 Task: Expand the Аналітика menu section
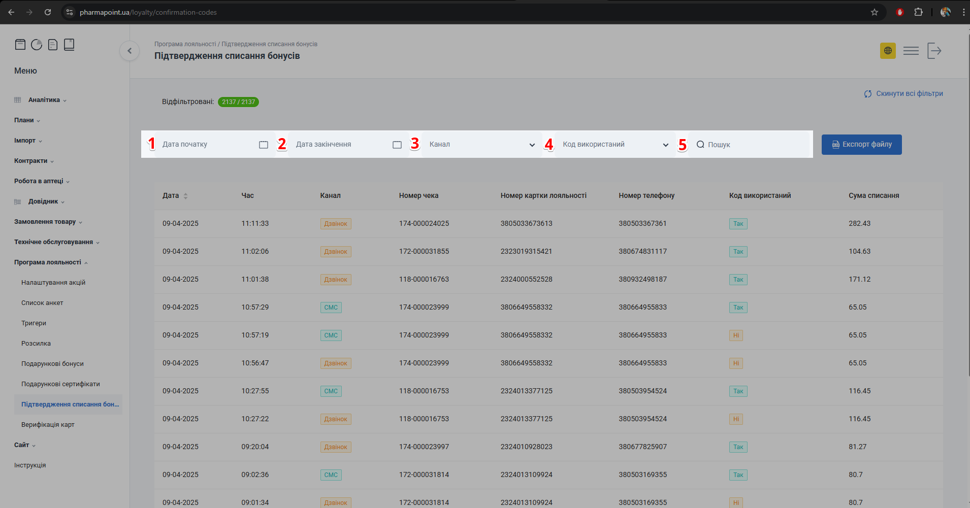tap(44, 100)
